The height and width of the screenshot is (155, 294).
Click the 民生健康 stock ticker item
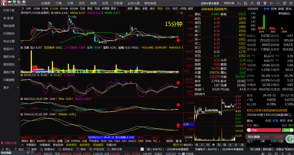[x=265, y=137]
